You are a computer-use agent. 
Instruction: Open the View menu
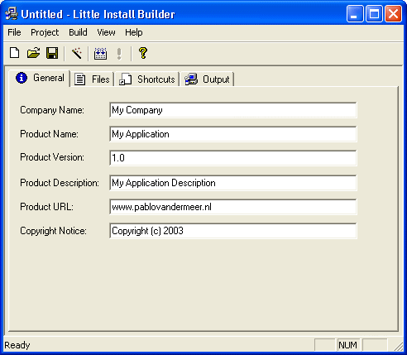pyautogui.click(x=106, y=32)
